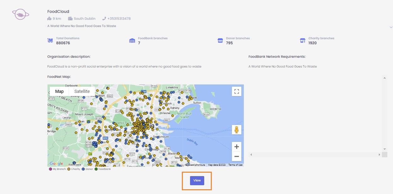Click the horizontal scrollbar left arrow

point(251,155)
